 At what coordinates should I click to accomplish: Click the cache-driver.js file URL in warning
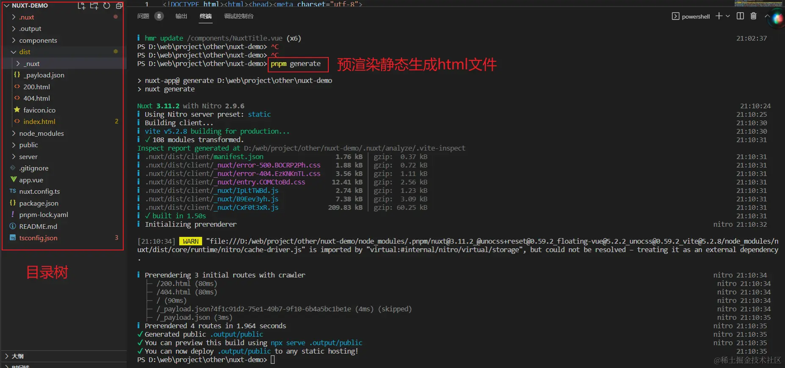click(458, 245)
